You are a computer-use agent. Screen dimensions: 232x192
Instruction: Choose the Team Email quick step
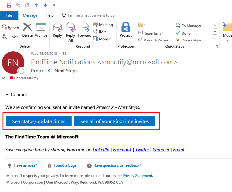[151, 34]
